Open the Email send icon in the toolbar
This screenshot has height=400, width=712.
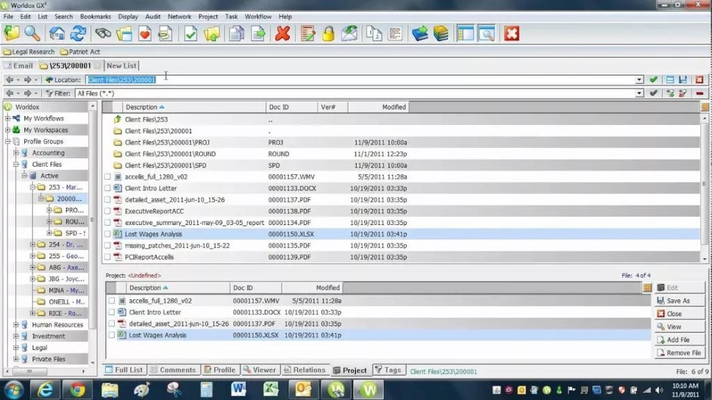(349, 33)
